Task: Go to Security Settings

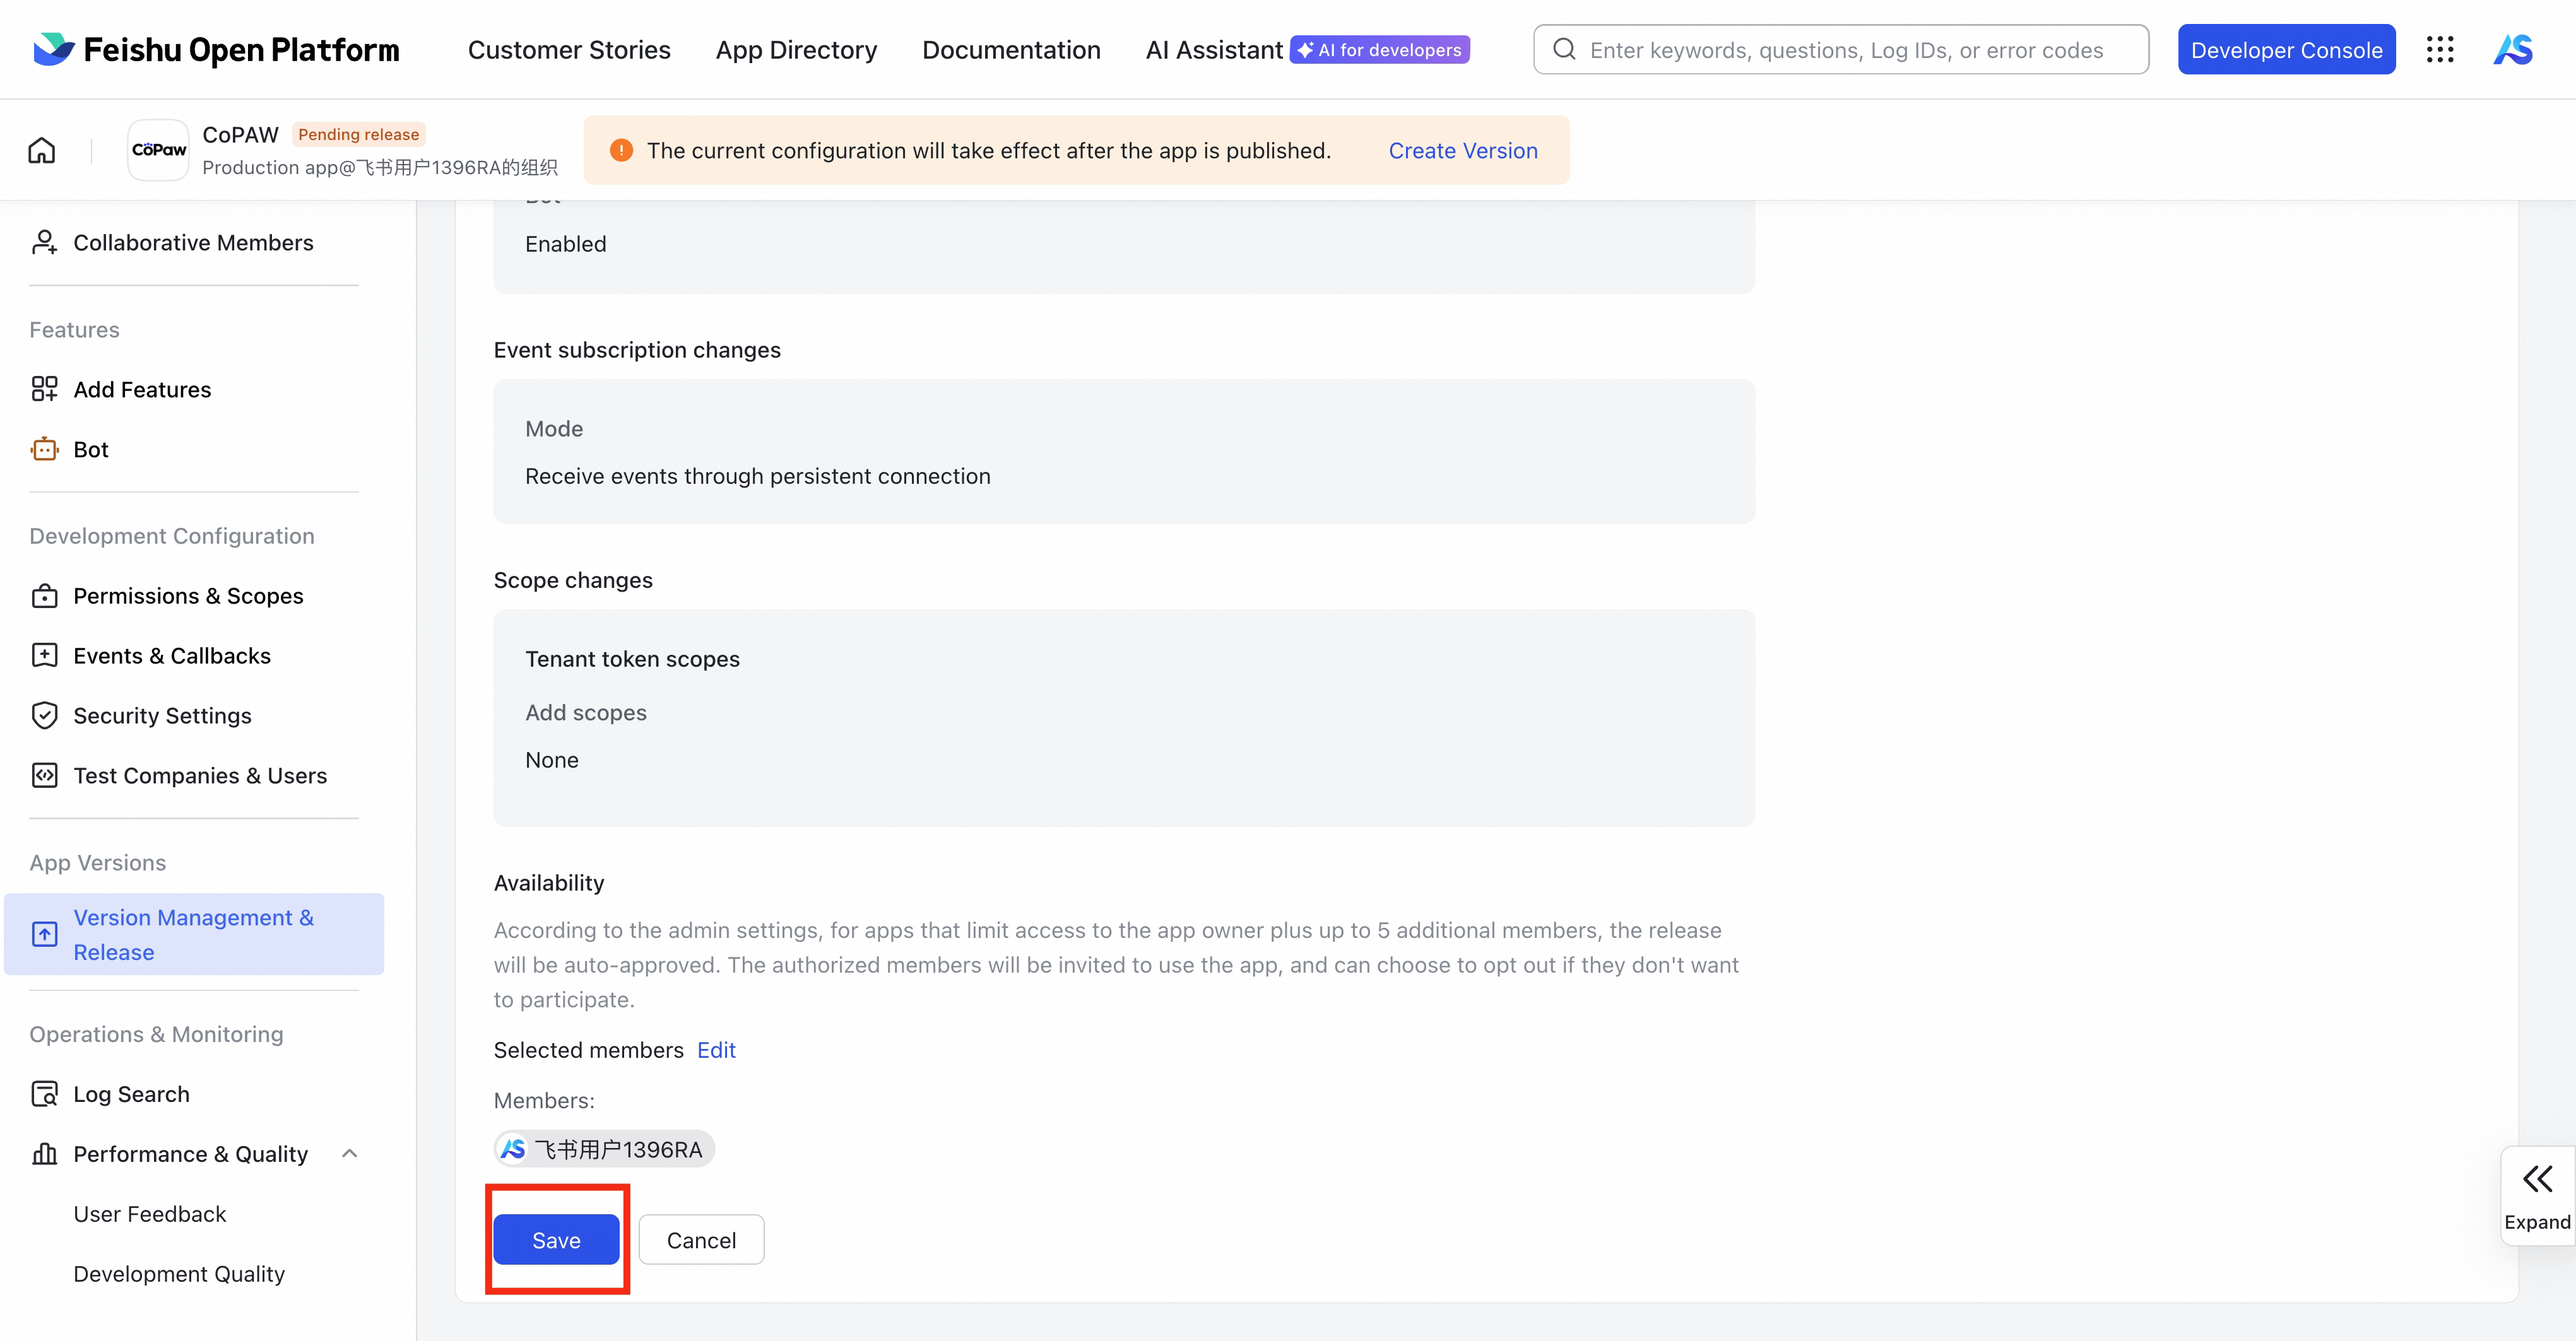Action: tap(162, 715)
